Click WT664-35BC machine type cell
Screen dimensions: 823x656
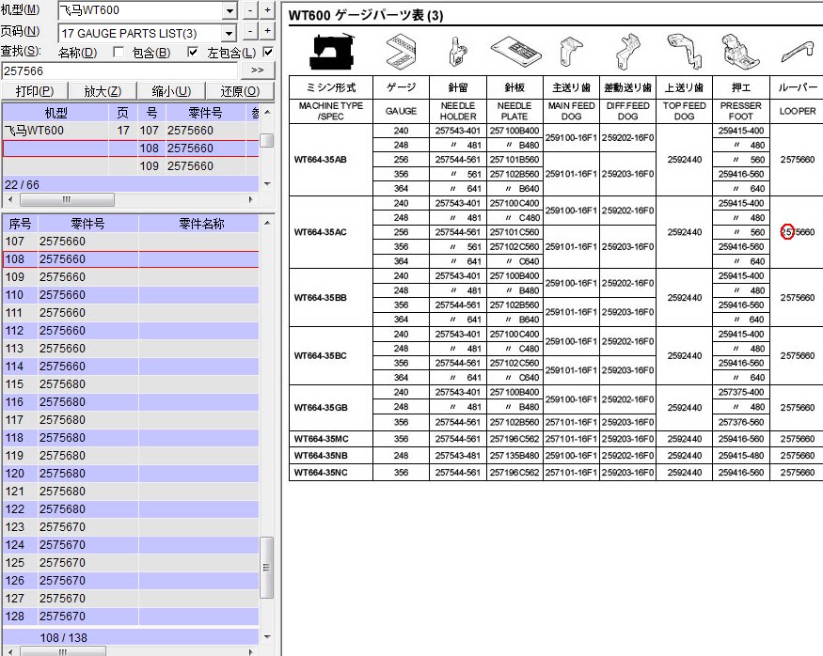pyautogui.click(x=331, y=355)
